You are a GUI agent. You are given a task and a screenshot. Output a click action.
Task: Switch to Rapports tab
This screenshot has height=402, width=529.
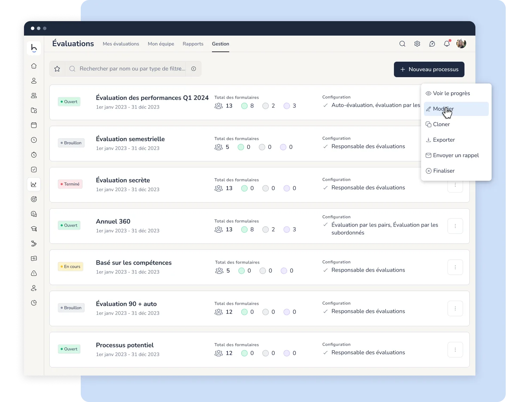click(193, 44)
